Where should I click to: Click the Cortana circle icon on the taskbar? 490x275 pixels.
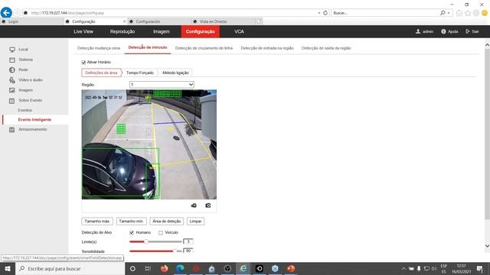(x=132, y=268)
